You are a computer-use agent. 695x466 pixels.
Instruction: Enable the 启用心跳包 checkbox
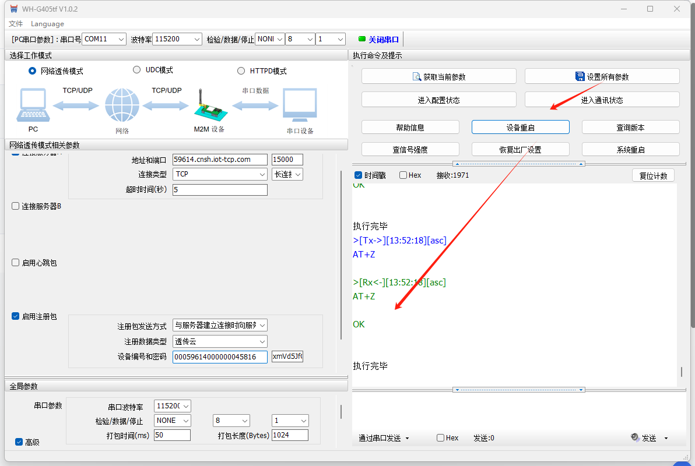16,263
